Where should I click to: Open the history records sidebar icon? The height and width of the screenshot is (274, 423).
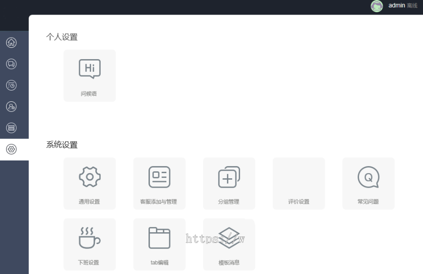(11, 85)
